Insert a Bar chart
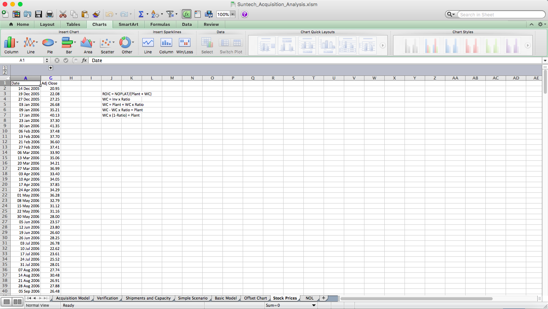Image resolution: width=548 pixels, height=309 pixels. click(x=68, y=43)
